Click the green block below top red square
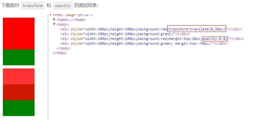This screenshot has height=122, width=274. tap(19, 57)
